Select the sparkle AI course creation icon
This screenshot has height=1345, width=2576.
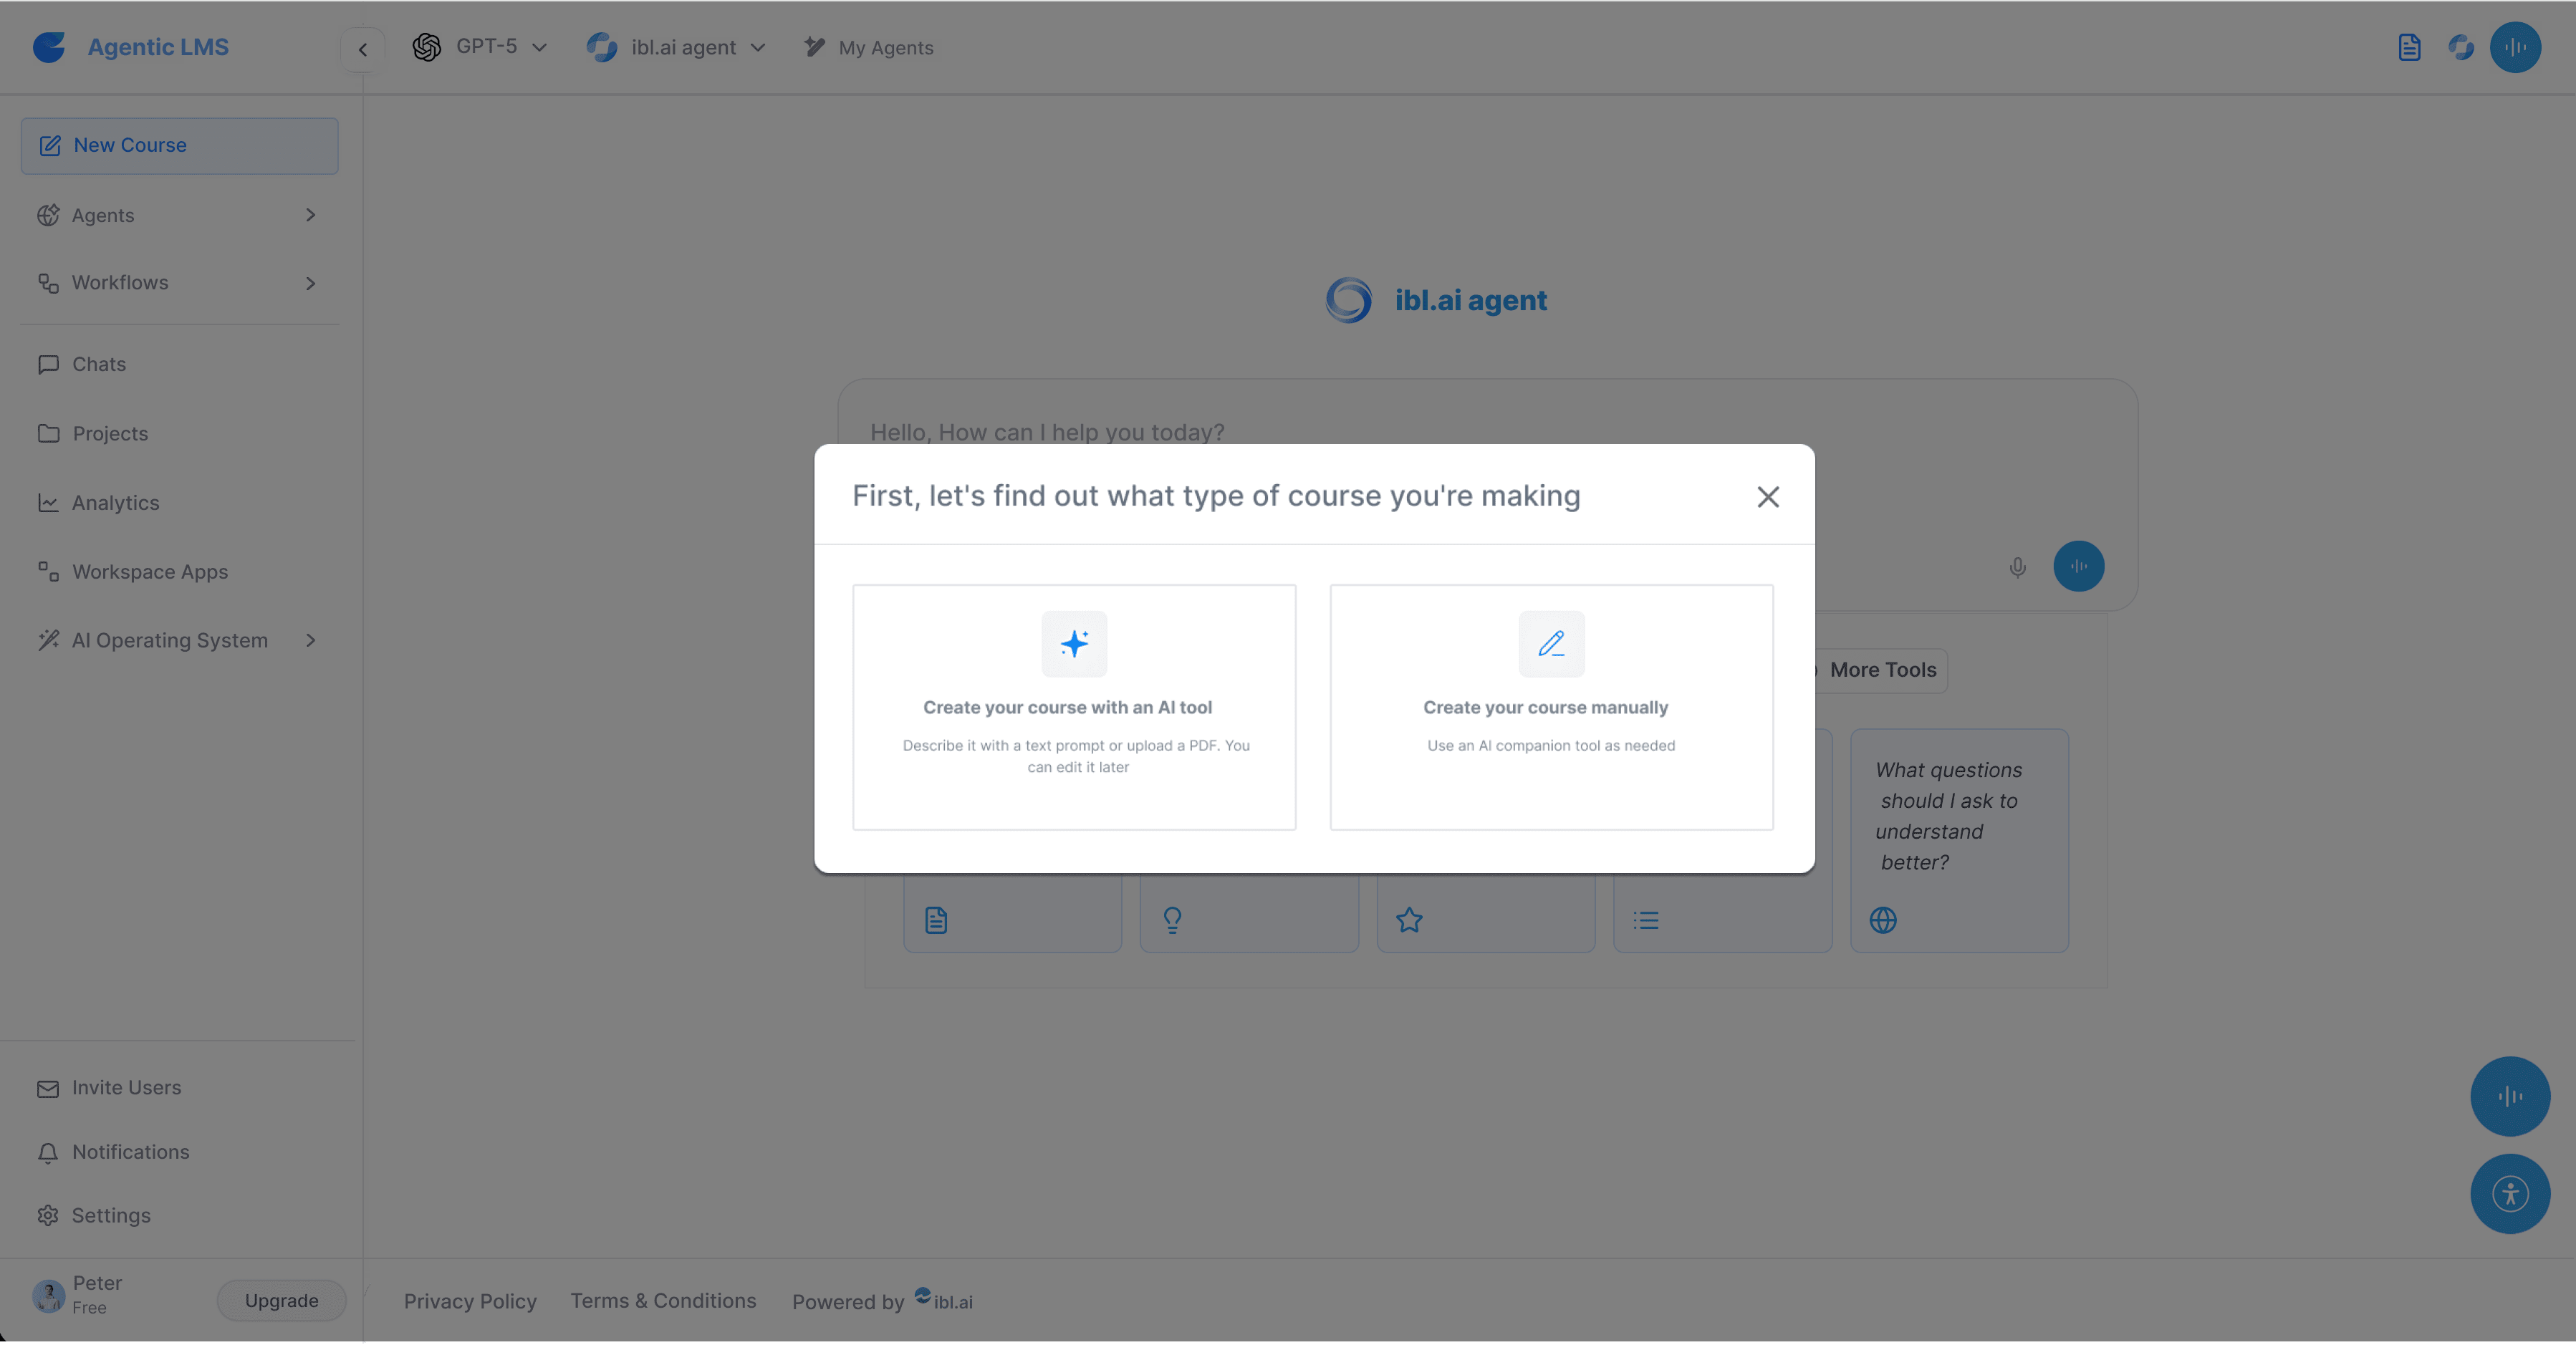[1074, 644]
